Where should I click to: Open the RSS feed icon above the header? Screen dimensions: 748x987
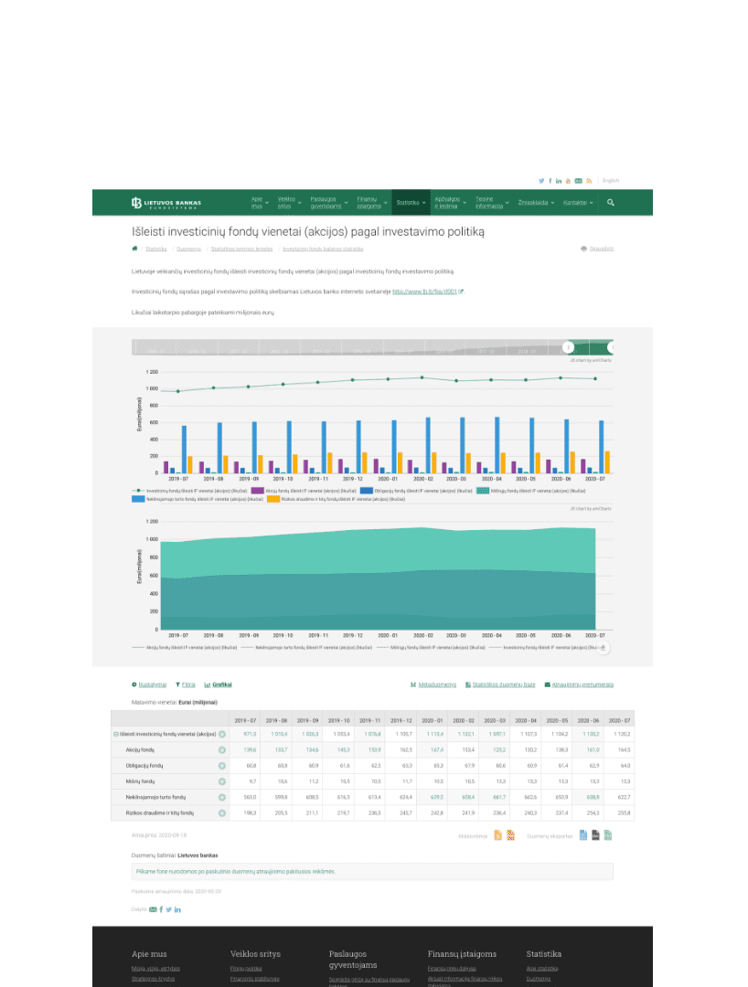point(589,181)
